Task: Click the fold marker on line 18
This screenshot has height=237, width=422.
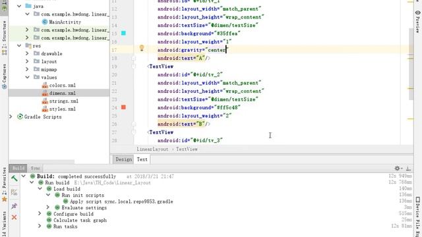Action: pyautogui.click(x=133, y=59)
